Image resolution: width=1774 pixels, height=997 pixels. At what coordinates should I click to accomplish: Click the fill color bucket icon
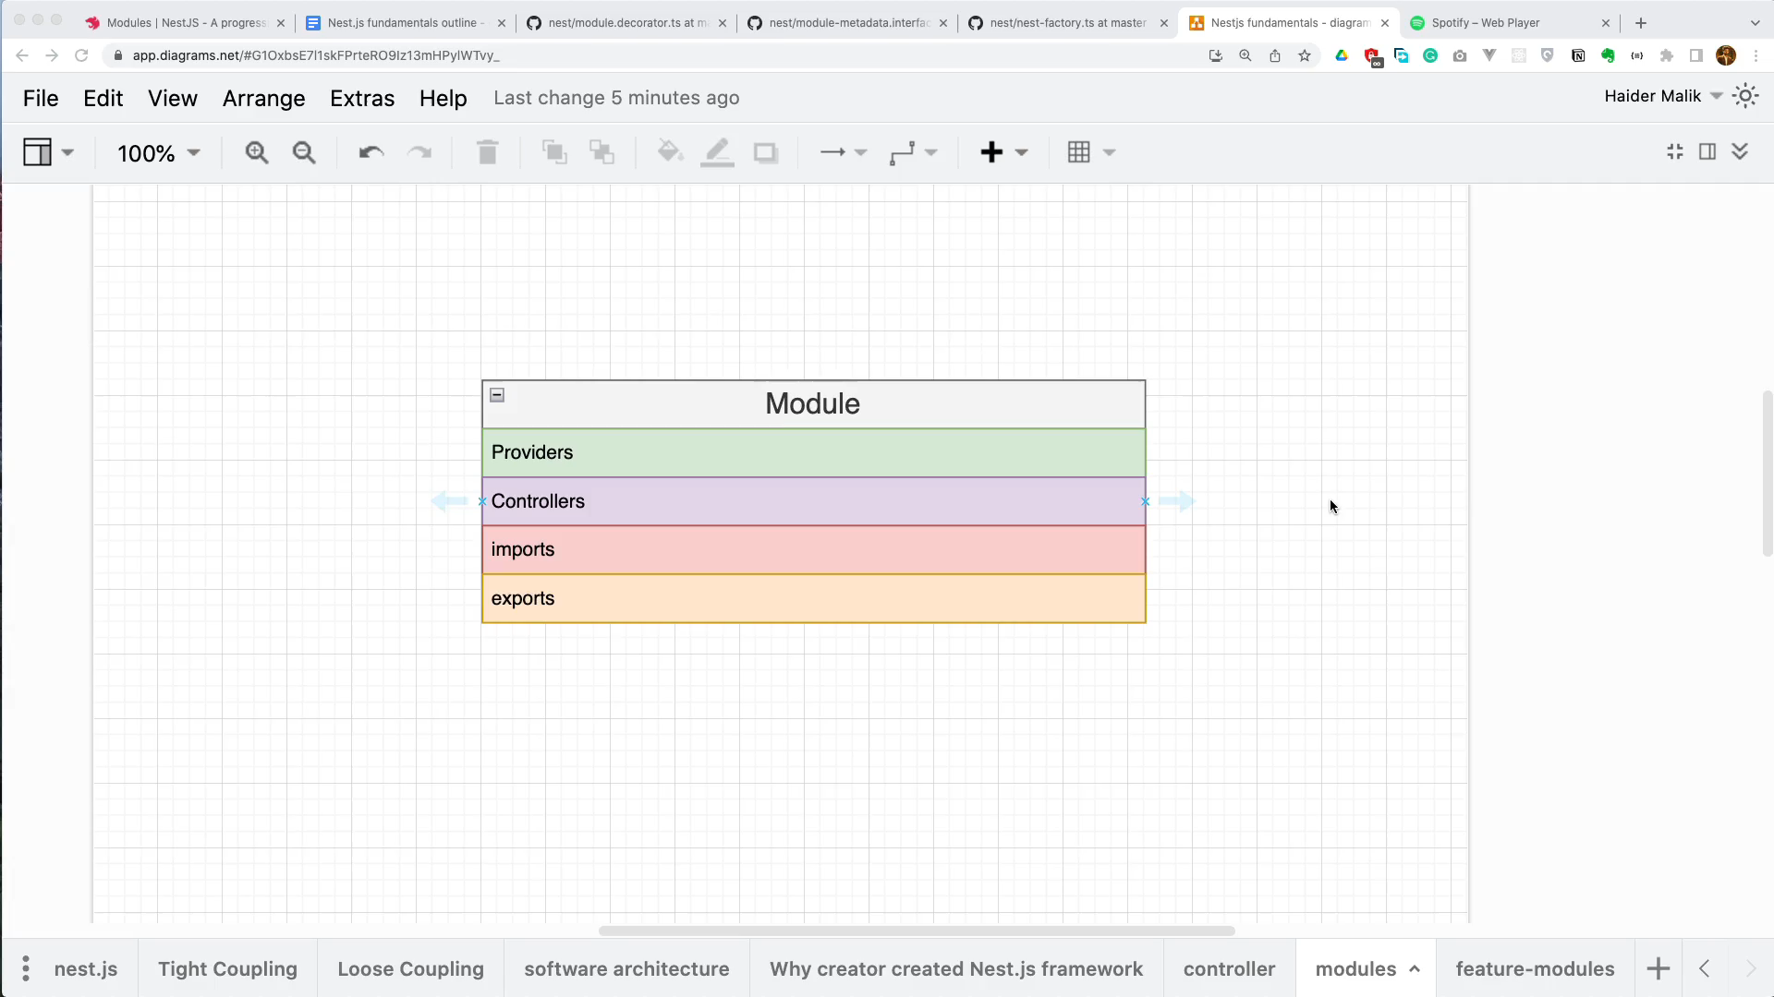coord(669,152)
